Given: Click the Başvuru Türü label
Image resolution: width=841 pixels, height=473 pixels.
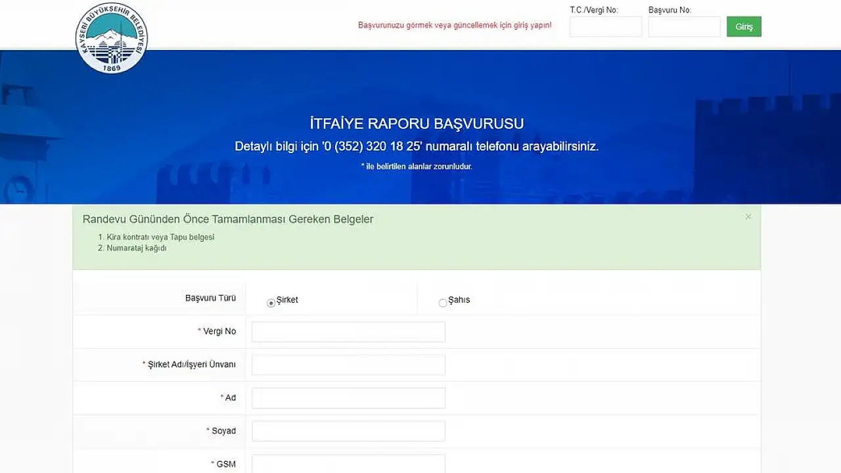Looking at the screenshot, I should (x=210, y=298).
